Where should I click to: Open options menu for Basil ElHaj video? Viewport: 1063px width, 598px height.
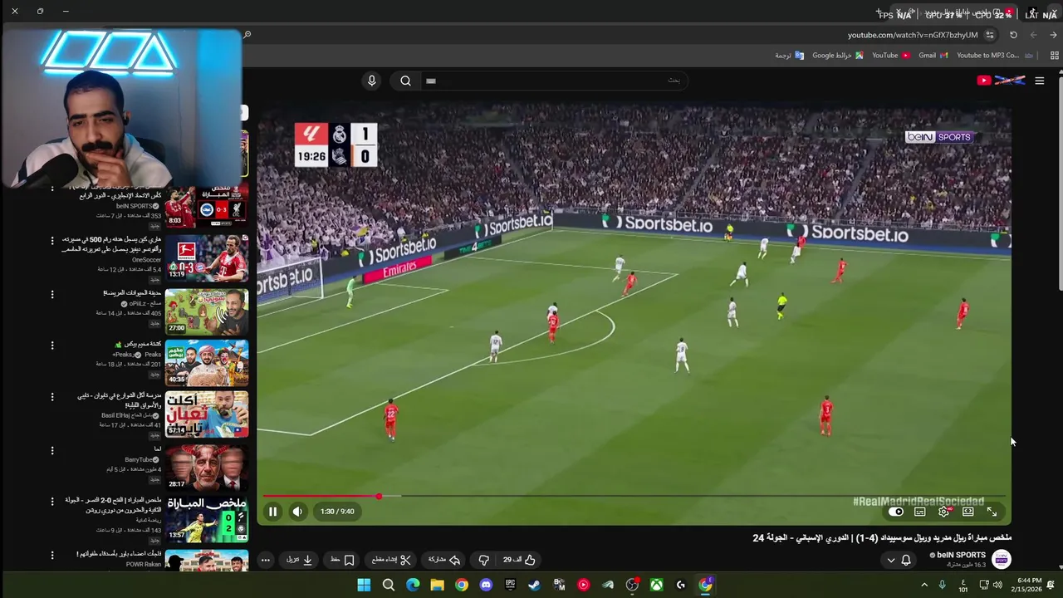pos(52,398)
